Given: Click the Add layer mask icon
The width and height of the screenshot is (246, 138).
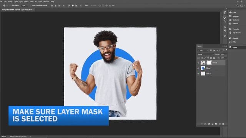Looking at the screenshot, I should click(209, 124).
